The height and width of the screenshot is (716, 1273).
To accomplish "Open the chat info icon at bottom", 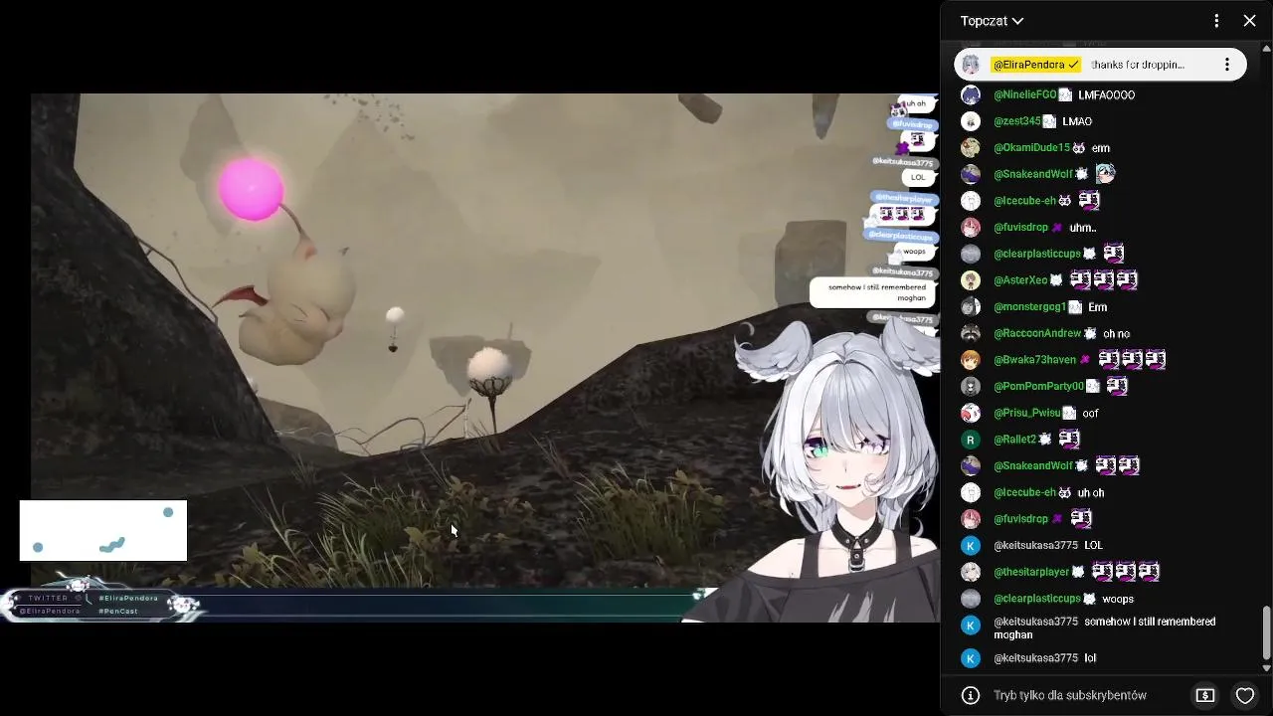I will (x=970, y=695).
